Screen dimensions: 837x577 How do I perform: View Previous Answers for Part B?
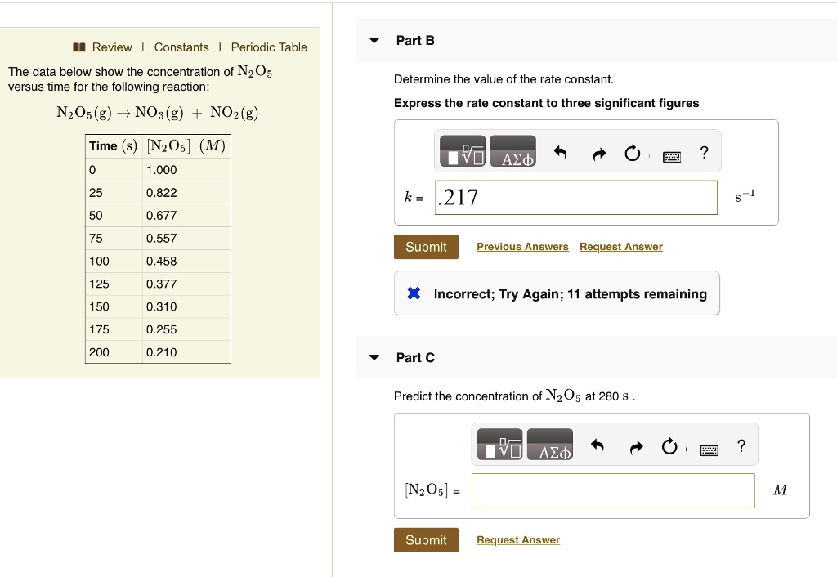(x=522, y=247)
